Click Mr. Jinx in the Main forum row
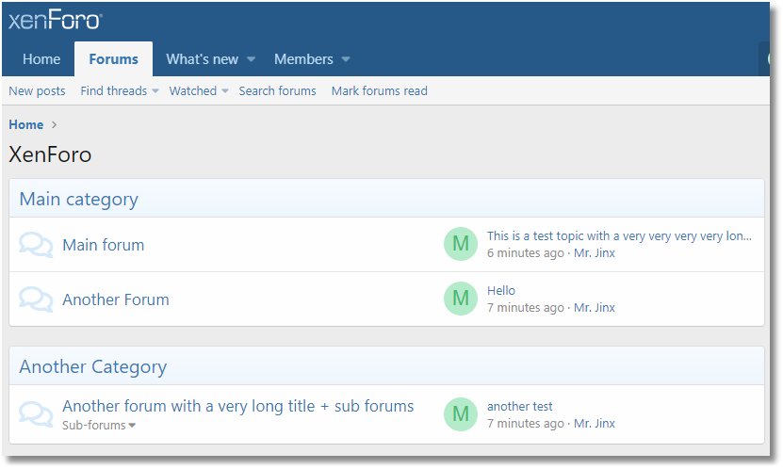Screen dimensions: 783x469 pyautogui.click(x=595, y=253)
